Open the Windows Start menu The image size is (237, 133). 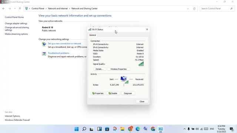(77, 129)
